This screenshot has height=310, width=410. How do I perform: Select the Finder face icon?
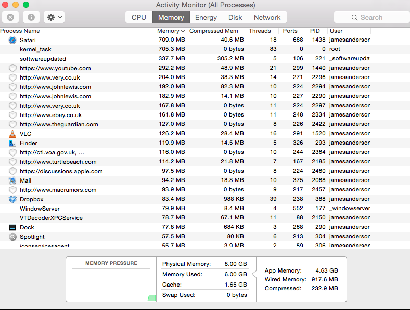(12, 143)
